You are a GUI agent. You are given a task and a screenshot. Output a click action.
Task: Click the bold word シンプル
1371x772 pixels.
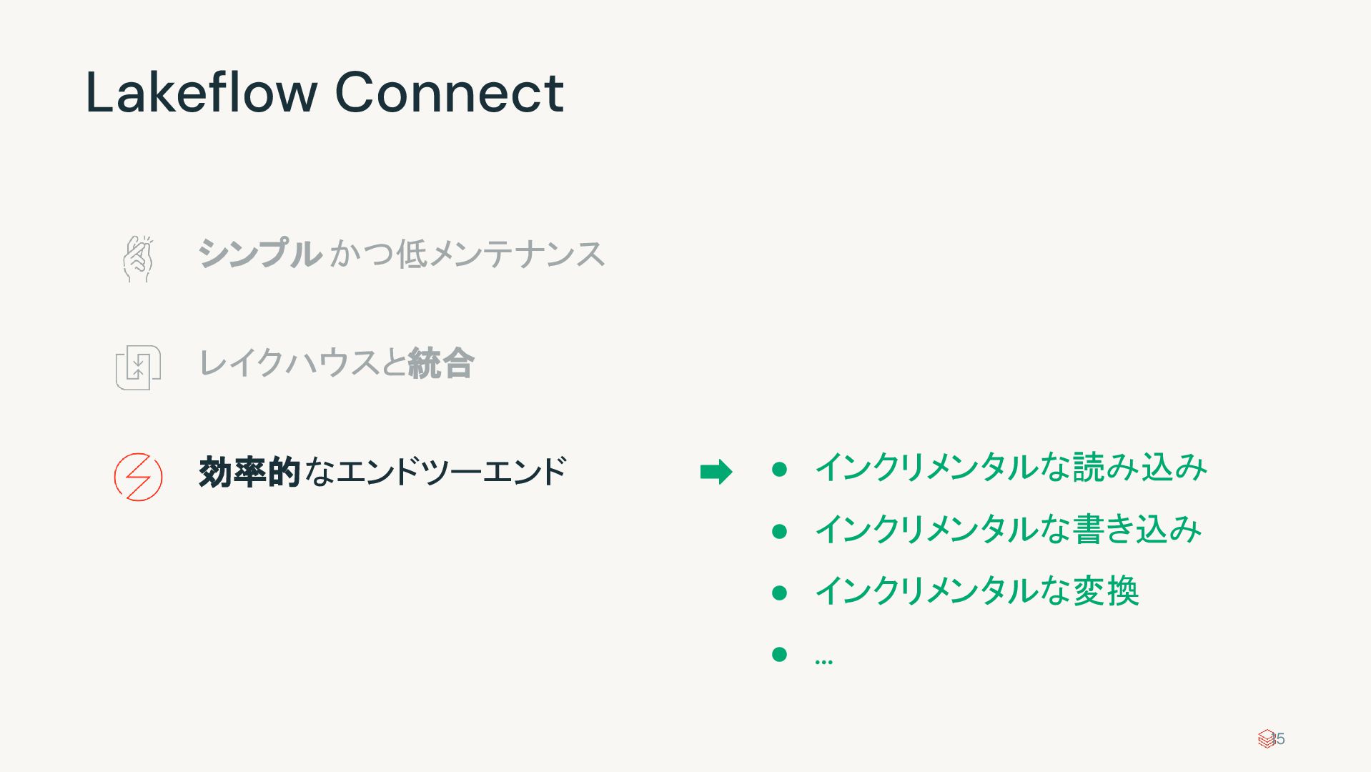click(260, 254)
